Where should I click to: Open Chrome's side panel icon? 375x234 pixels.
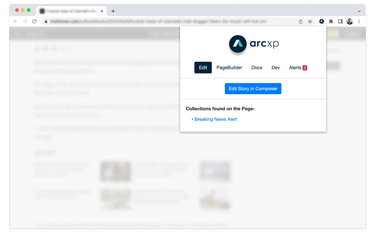tap(340, 21)
